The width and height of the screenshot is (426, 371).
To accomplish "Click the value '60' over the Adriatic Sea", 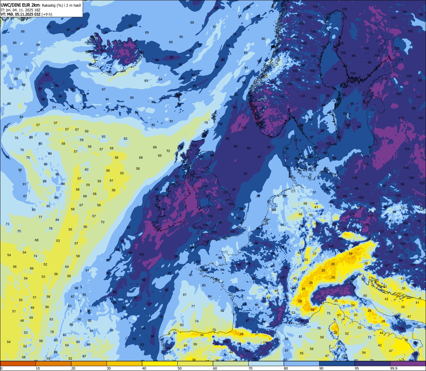I will pyautogui.click(x=365, y=295).
